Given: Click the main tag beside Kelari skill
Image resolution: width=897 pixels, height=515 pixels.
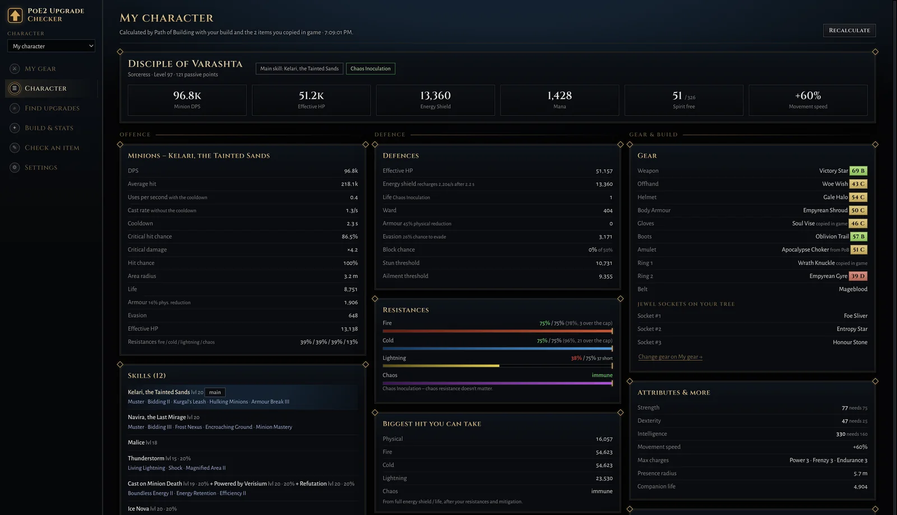Looking at the screenshot, I should click(x=215, y=392).
